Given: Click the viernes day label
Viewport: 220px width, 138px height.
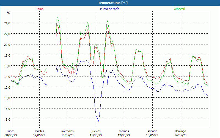Looking at the screenshot, I should tap(124, 131).
